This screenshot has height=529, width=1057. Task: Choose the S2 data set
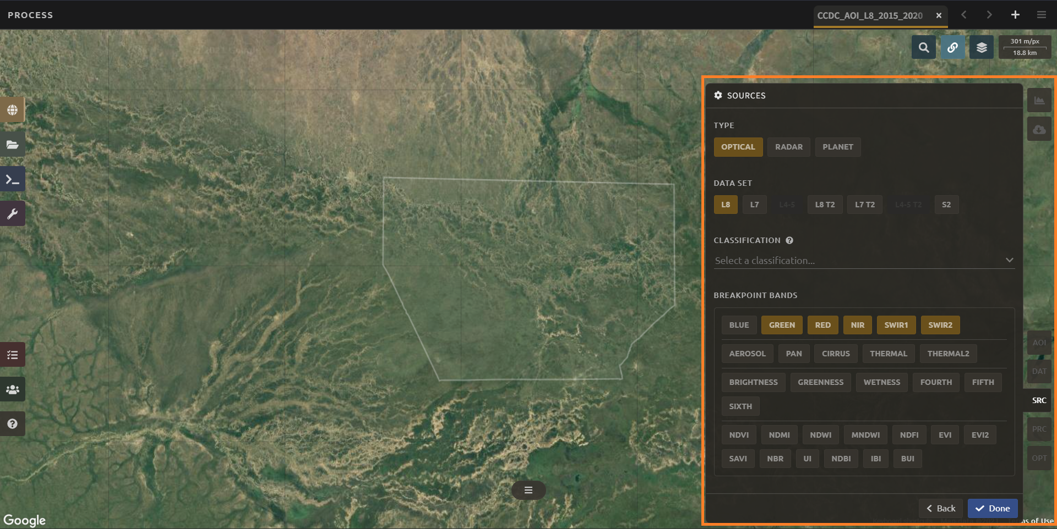click(946, 205)
